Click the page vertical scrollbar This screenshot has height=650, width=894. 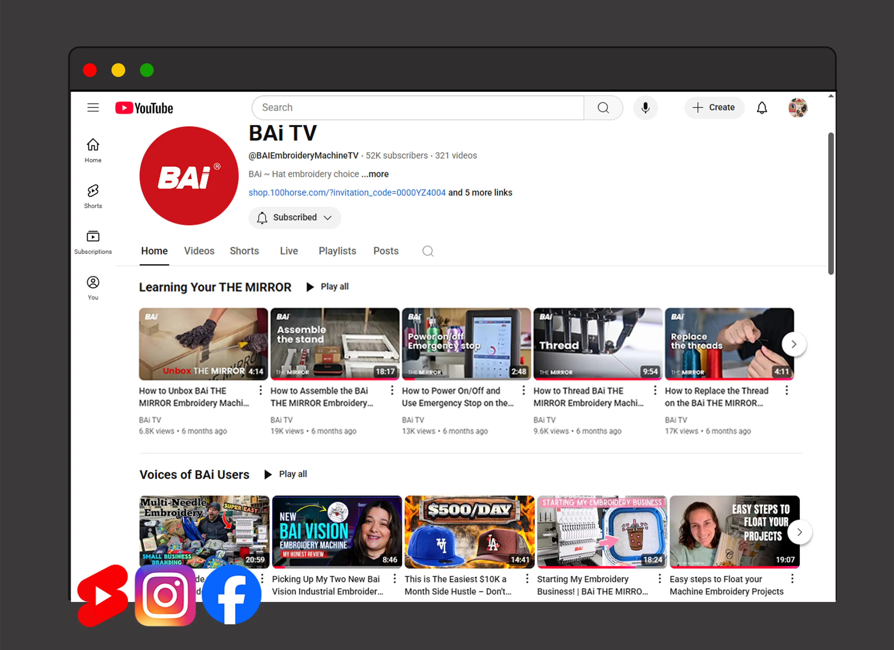(831, 203)
